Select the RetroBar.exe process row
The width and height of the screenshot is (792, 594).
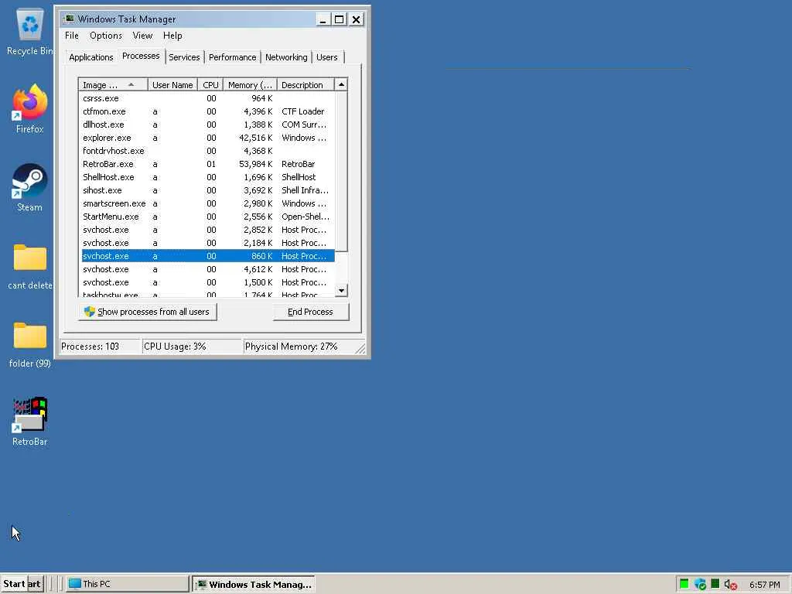[x=207, y=164]
